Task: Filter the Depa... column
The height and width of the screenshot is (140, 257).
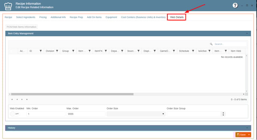Action: click(x=122, y=51)
